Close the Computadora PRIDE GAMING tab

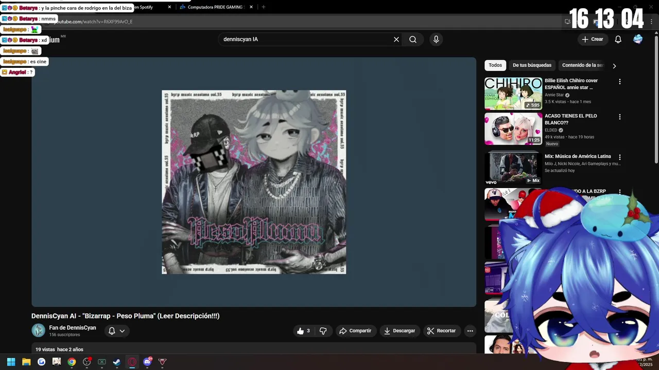pyautogui.click(x=251, y=7)
